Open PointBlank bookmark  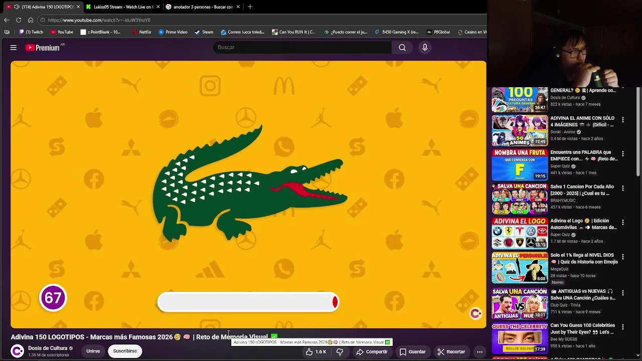tap(101, 32)
